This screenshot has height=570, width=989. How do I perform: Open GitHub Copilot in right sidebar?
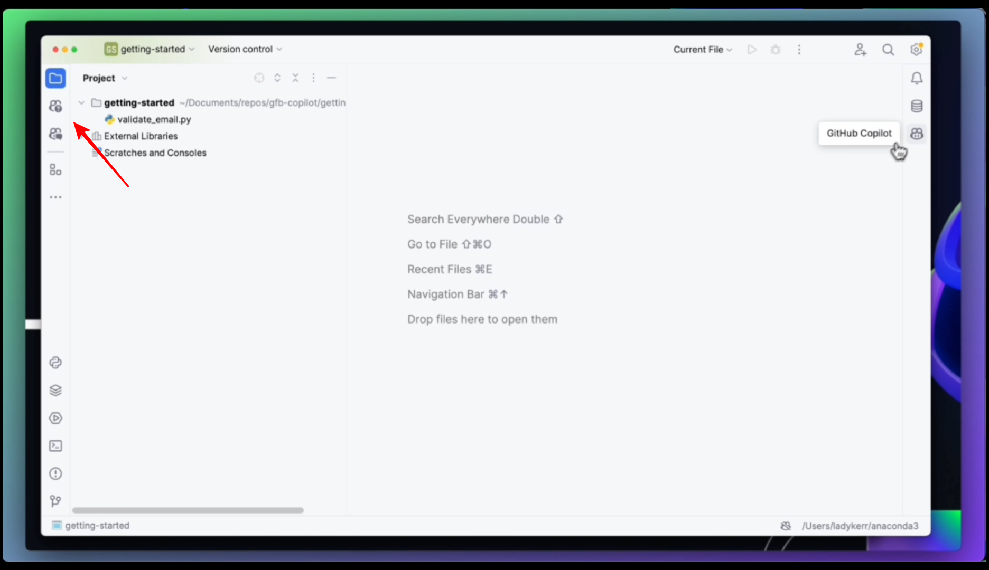(917, 134)
